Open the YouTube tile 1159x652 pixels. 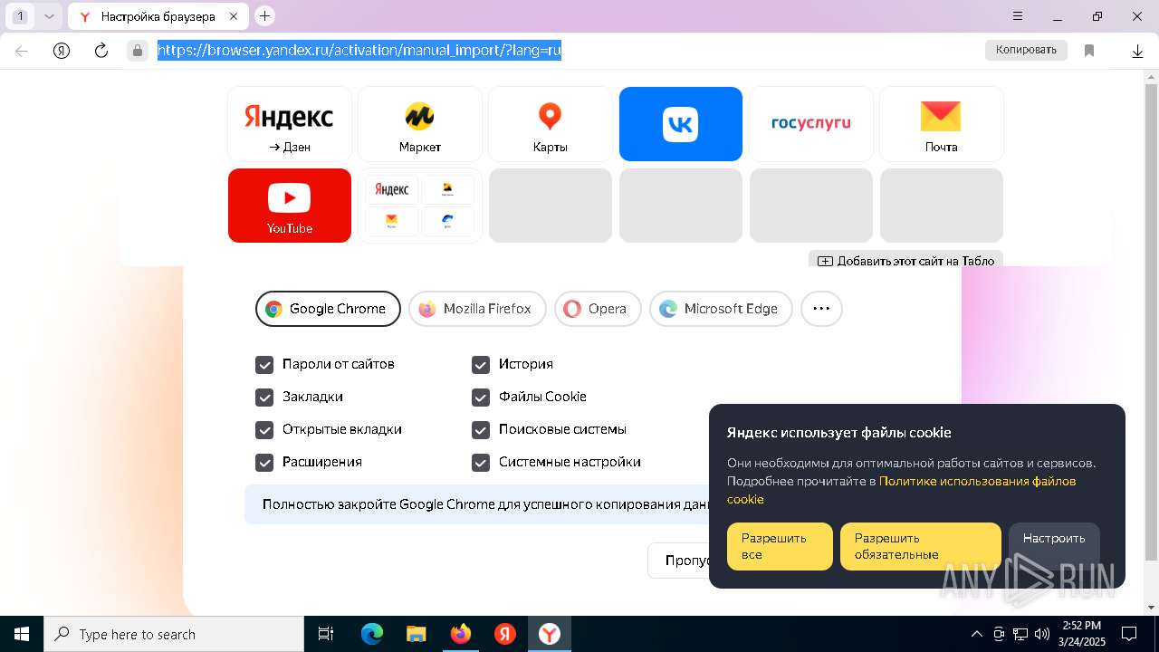point(290,206)
